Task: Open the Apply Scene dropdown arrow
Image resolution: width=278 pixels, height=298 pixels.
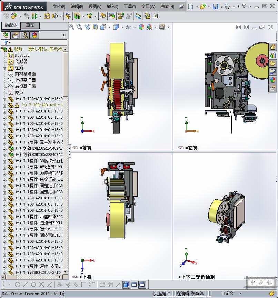Action: (x=156, y=27)
